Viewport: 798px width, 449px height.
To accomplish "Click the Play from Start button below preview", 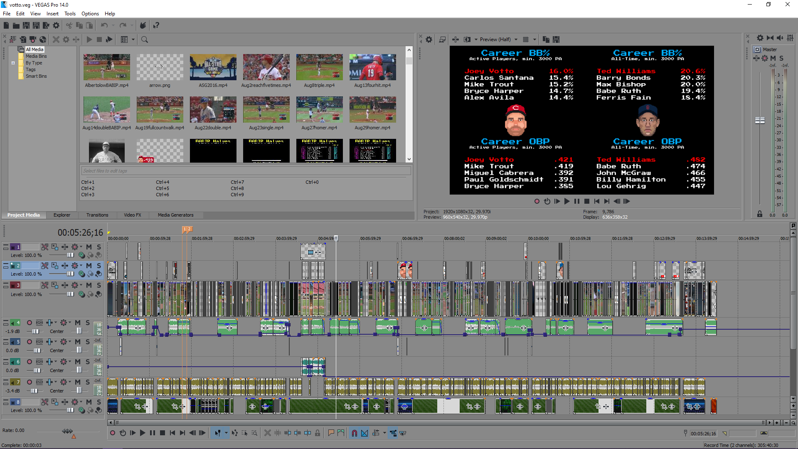I will (557, 201).
